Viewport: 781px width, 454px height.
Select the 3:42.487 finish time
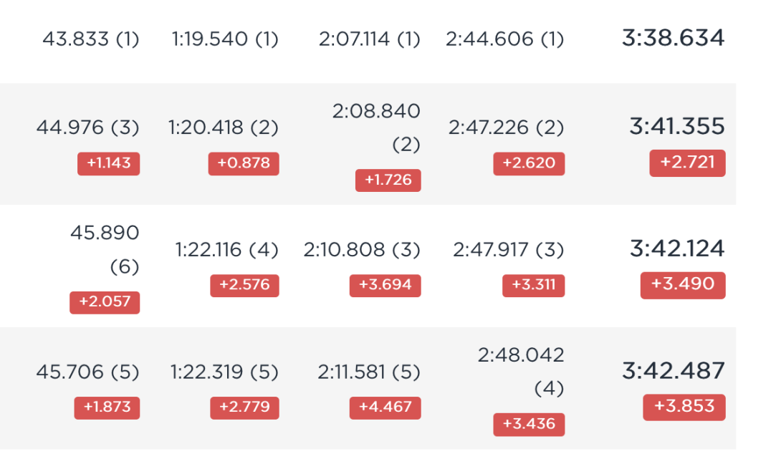674,371
